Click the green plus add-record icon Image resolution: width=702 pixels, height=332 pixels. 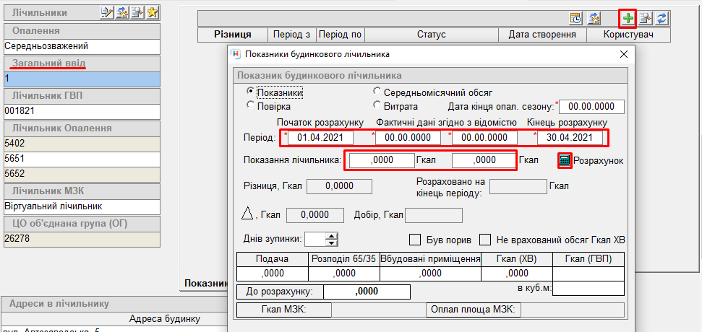[628, 19]
